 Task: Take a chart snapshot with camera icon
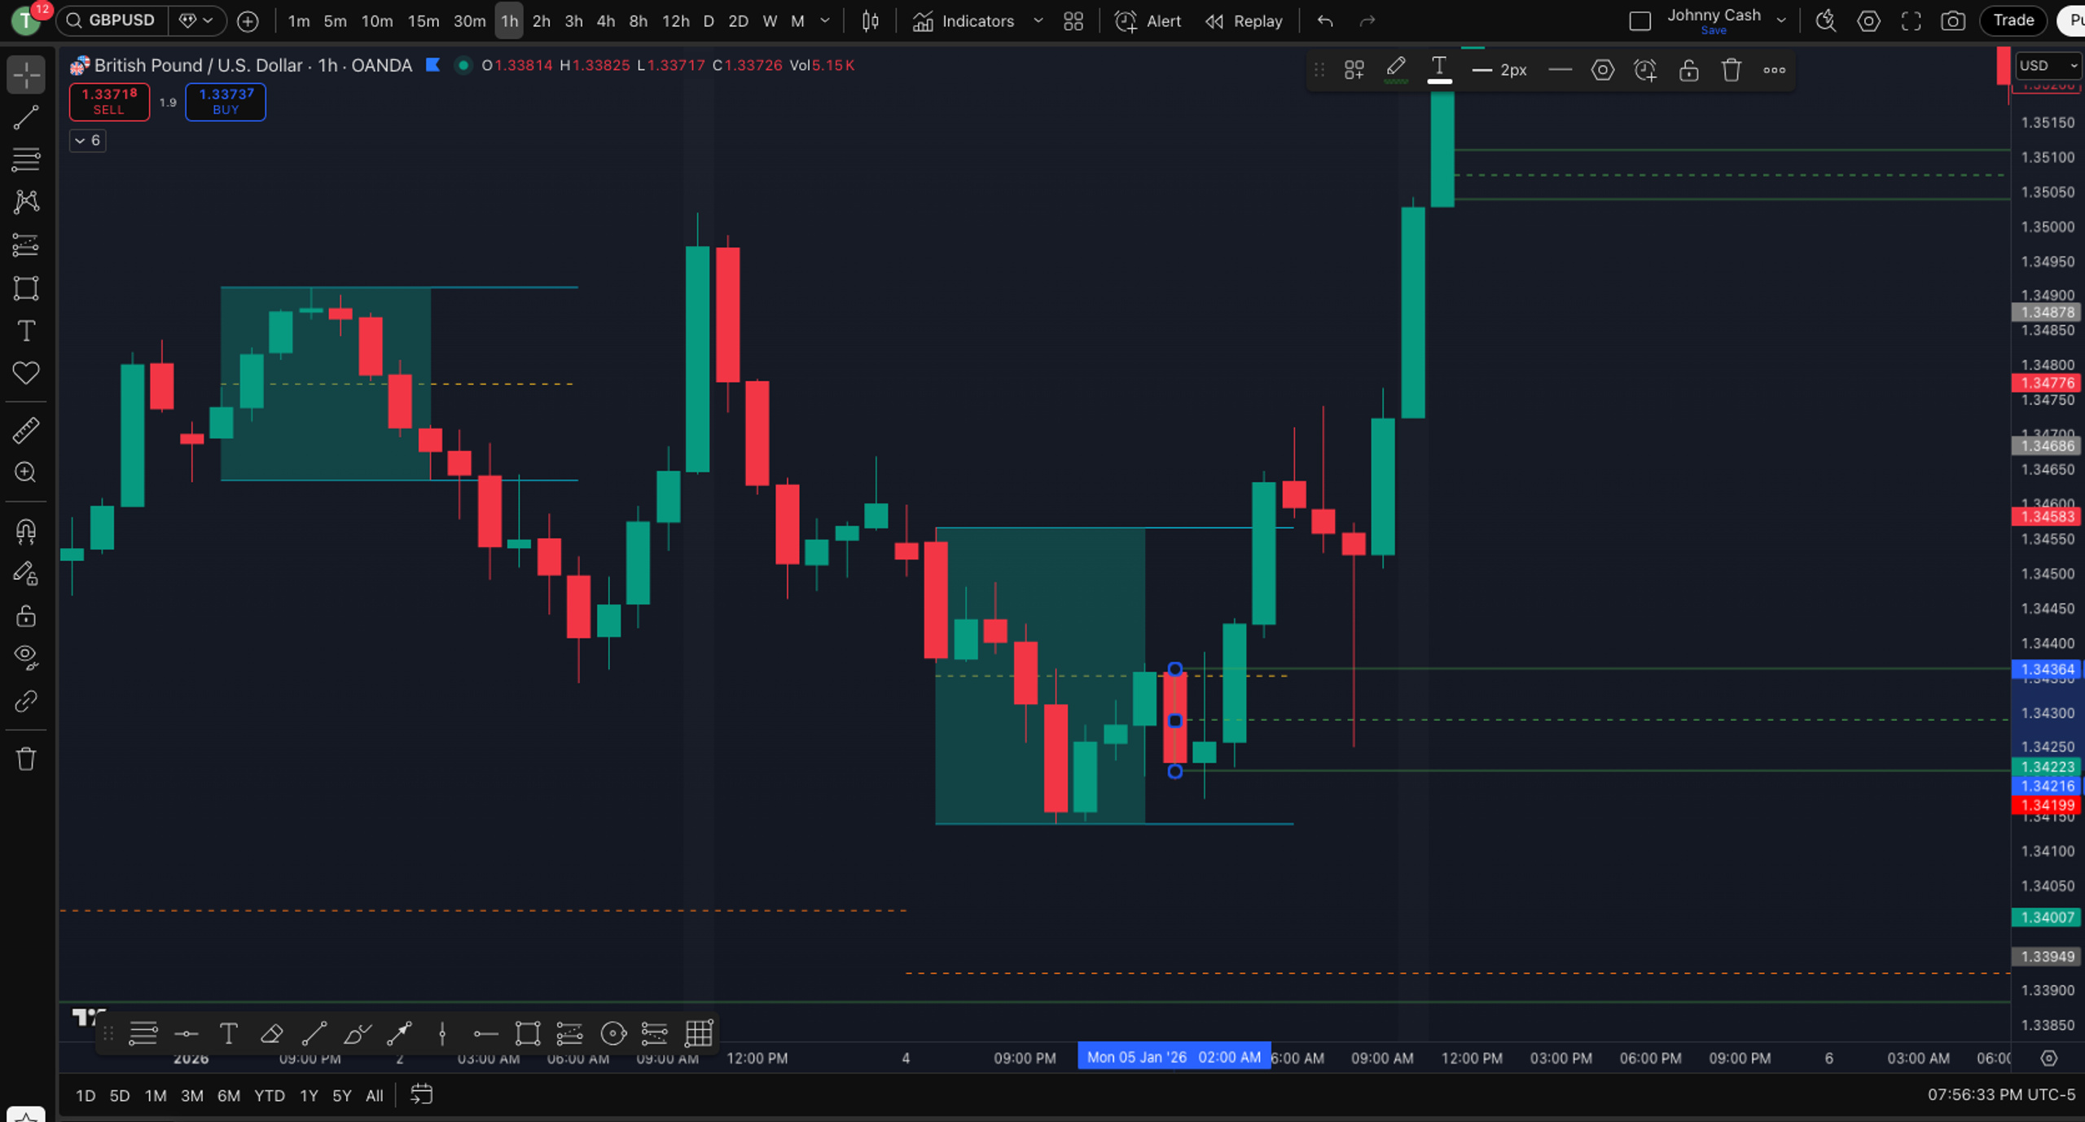point(1953,21)
